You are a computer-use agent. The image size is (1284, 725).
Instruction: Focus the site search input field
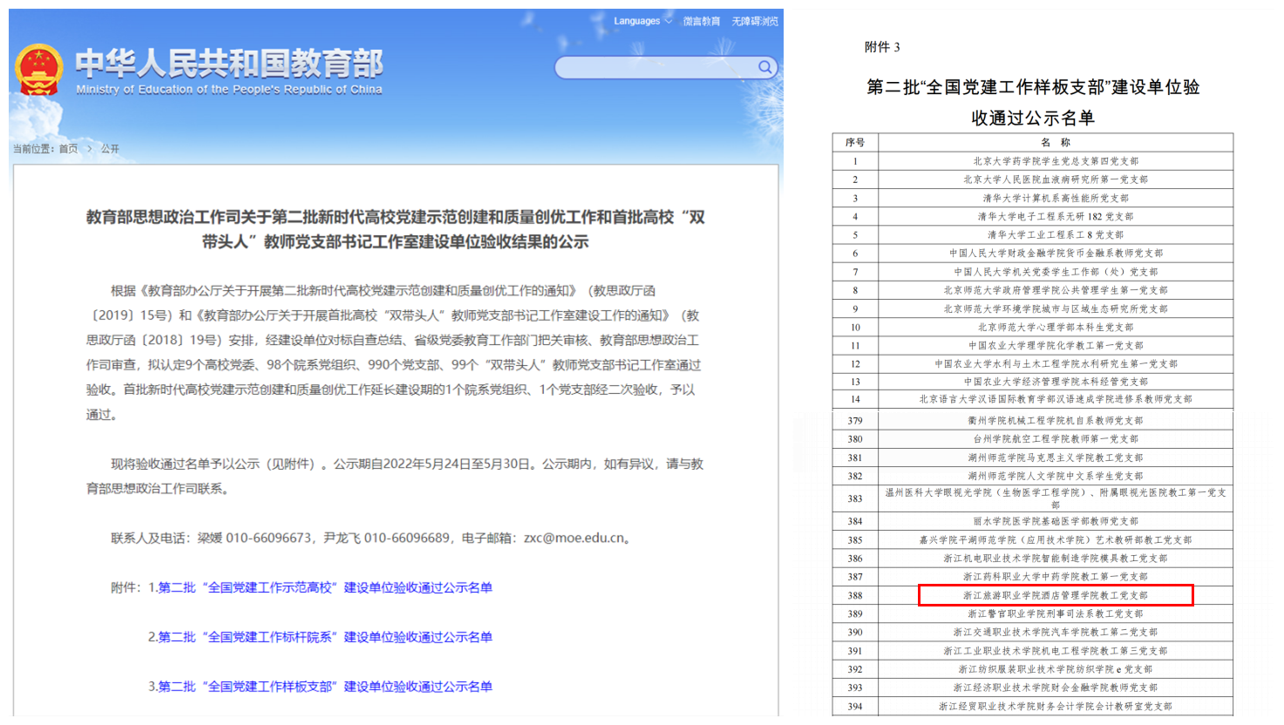coord(656,67)
